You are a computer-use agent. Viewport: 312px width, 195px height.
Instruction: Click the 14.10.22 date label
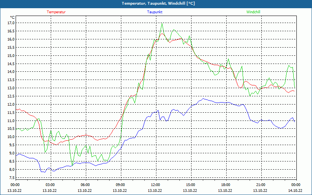tap(295, 191)
